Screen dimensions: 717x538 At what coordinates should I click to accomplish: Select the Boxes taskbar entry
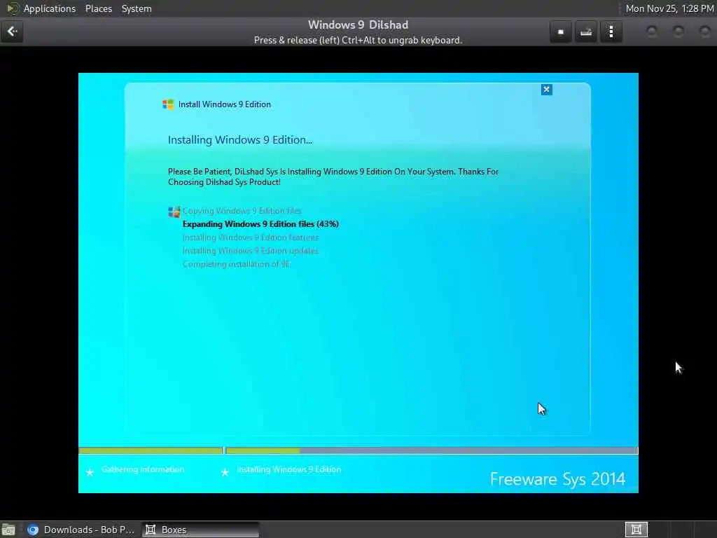200,530
